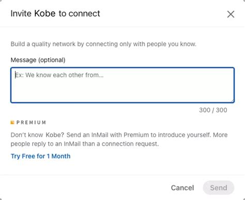The width and height of the screenshot is (245, 200).
Task: Click the gold Premium badge icon
Action: (12, 122)
